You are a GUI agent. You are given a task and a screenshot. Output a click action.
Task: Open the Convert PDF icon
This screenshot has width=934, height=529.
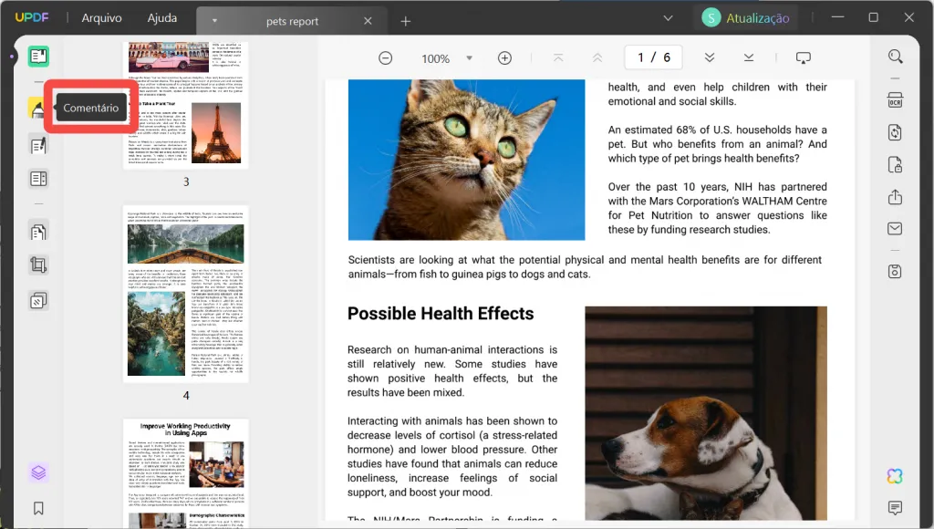click(x=895, y=132)
